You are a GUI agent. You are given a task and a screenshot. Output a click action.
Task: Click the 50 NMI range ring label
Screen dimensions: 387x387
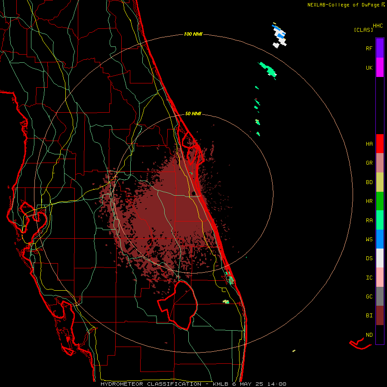(x=193, y=114)
